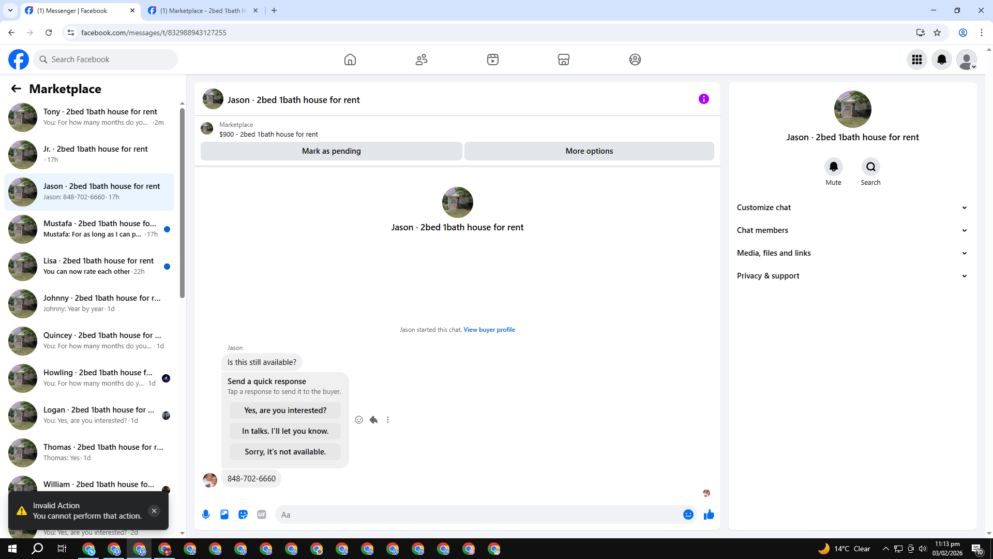
Task: Open emoji picker in message box
Action: click(688, 514)
